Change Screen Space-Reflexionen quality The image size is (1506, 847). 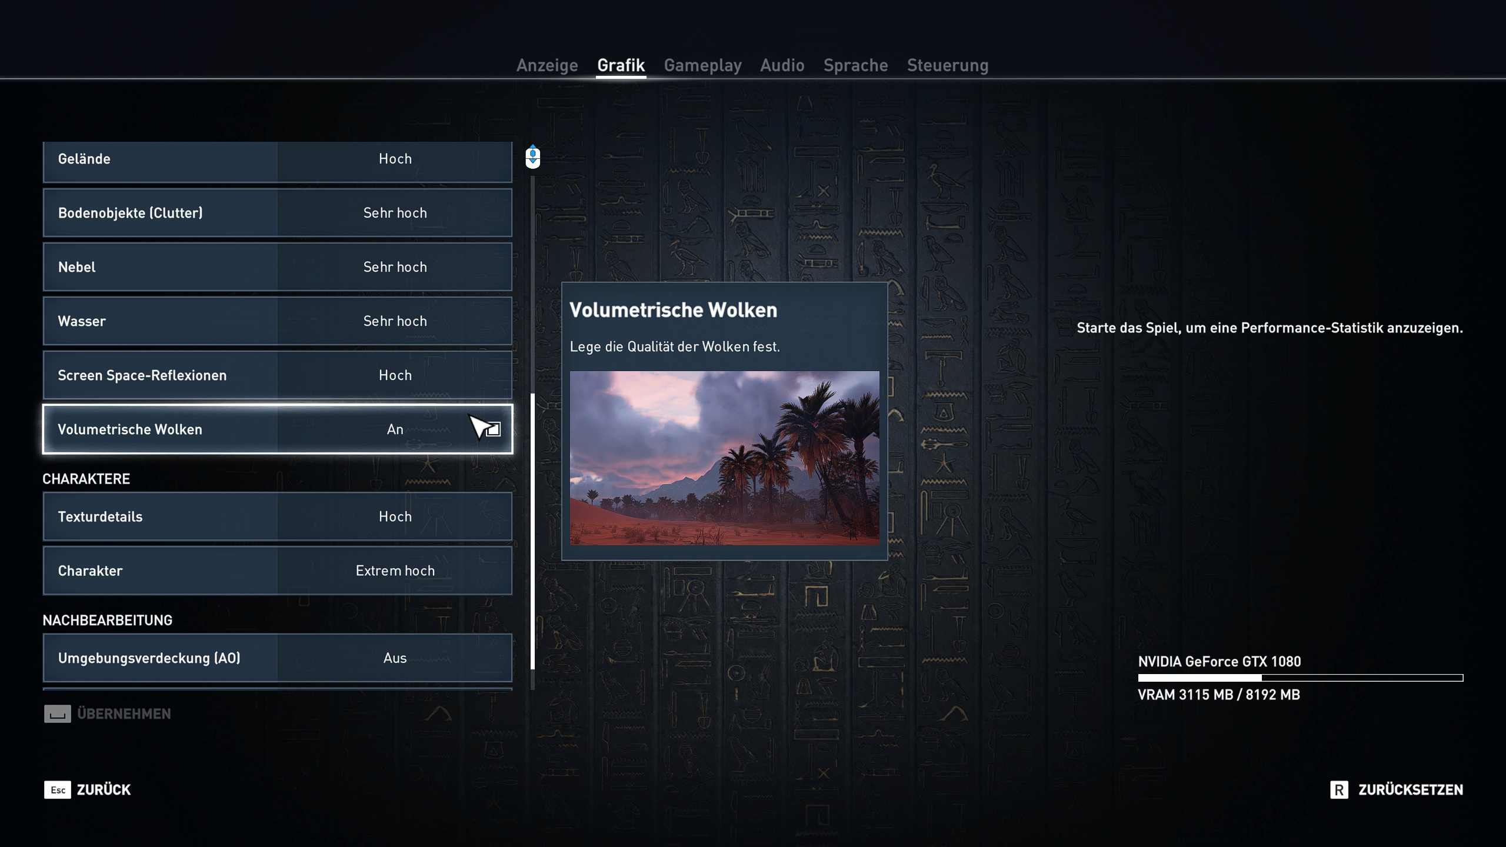[x=395, y=375]
